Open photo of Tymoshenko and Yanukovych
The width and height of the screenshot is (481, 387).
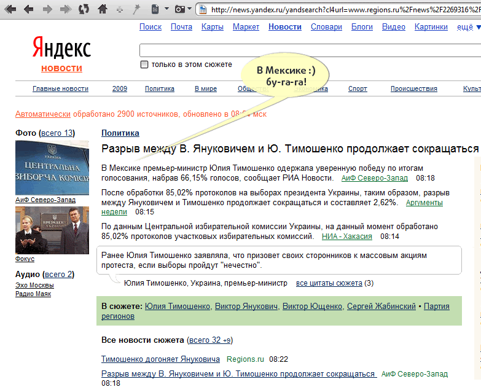[52, 230]
